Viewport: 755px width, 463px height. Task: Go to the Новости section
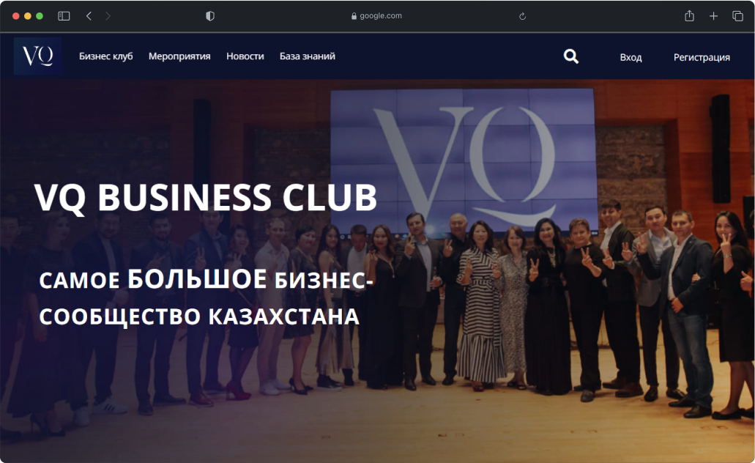point(245,56)
